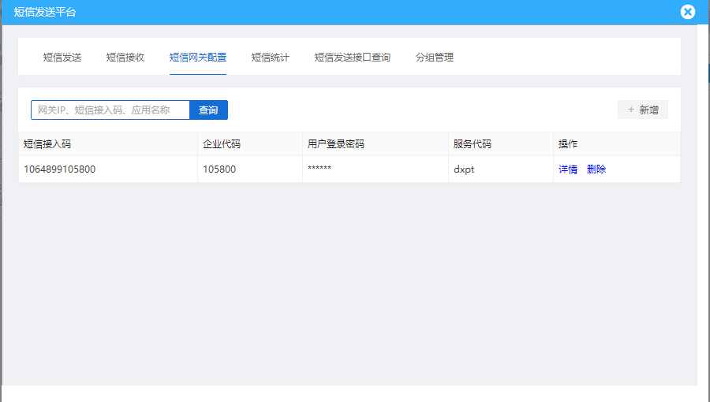
Task: Click the 查询 search button
Action: 208,110
